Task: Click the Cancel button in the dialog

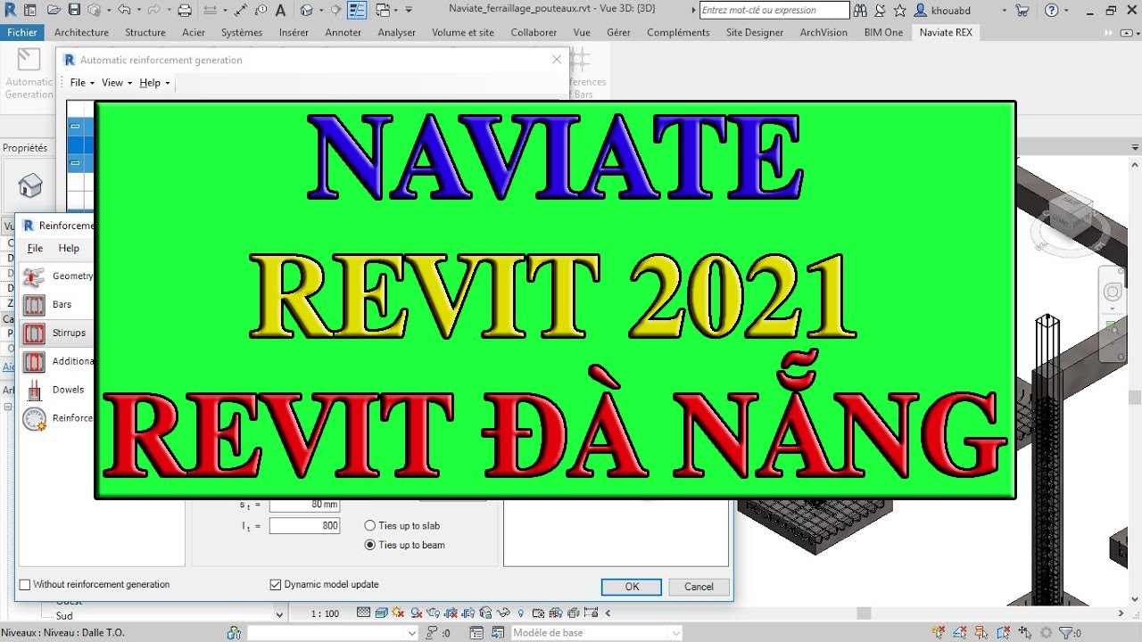Action: (x=698, y=587)
